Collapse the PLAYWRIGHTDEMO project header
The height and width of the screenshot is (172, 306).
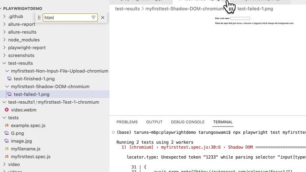point(22,9)
